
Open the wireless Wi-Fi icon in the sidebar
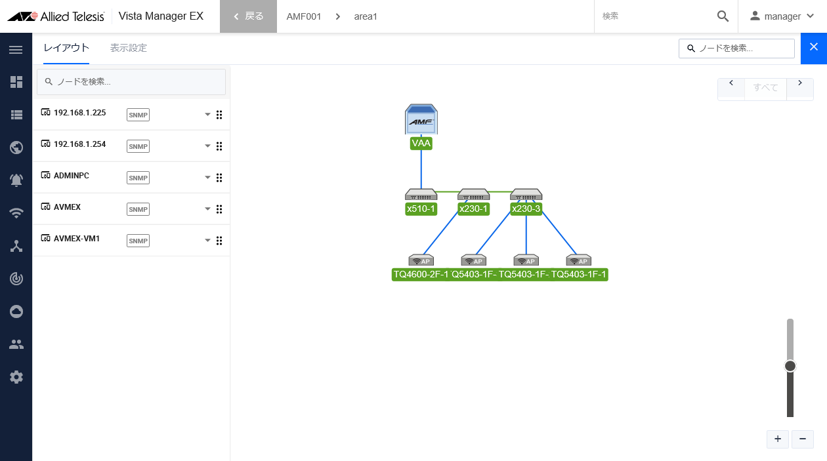click(16, 213)
